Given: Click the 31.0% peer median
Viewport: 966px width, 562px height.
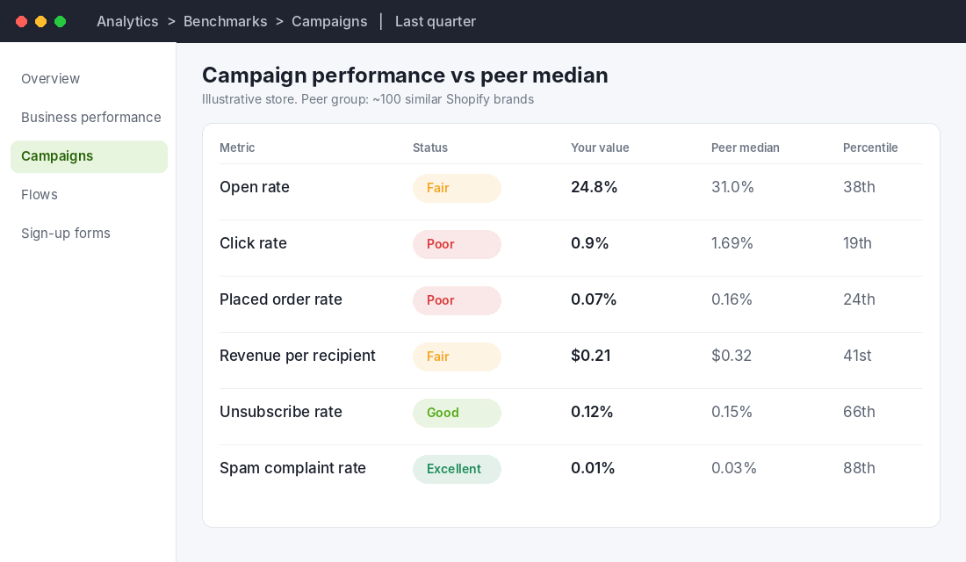Looking at the screenshot, I should 732,187.
